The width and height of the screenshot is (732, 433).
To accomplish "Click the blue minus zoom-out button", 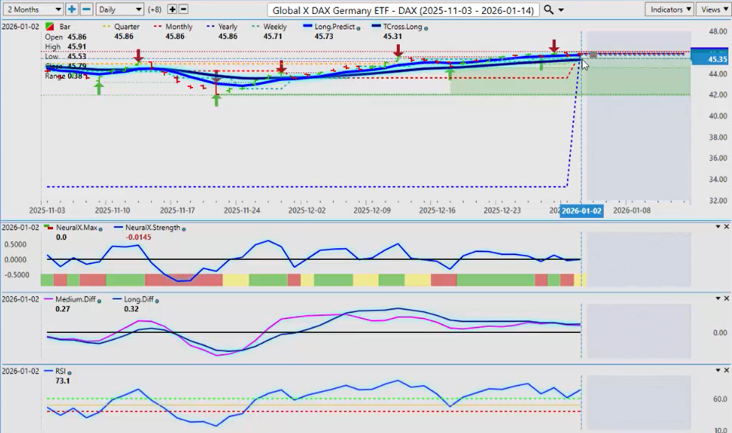I will [x=86, y=10].
